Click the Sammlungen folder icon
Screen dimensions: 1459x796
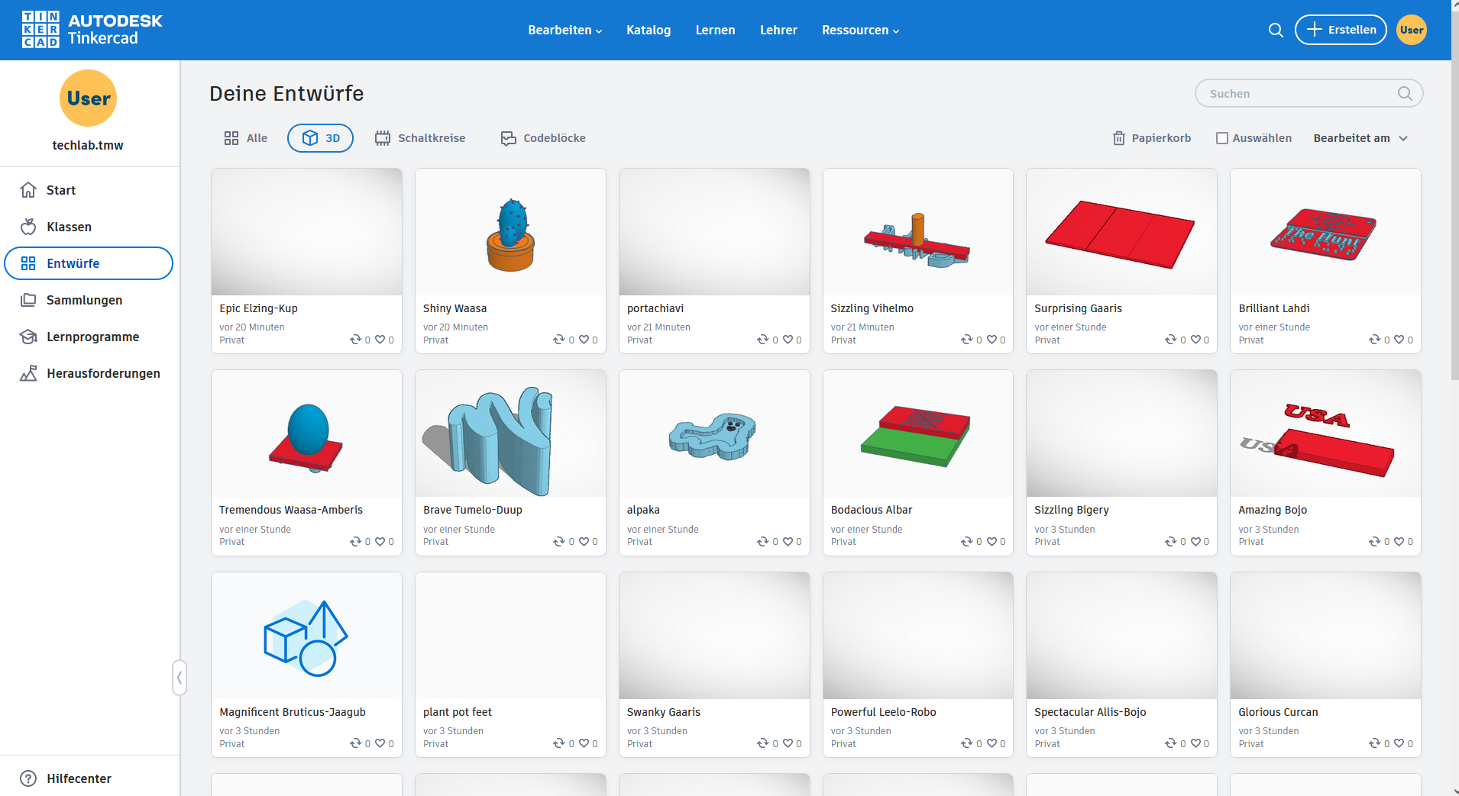(28, 300)
